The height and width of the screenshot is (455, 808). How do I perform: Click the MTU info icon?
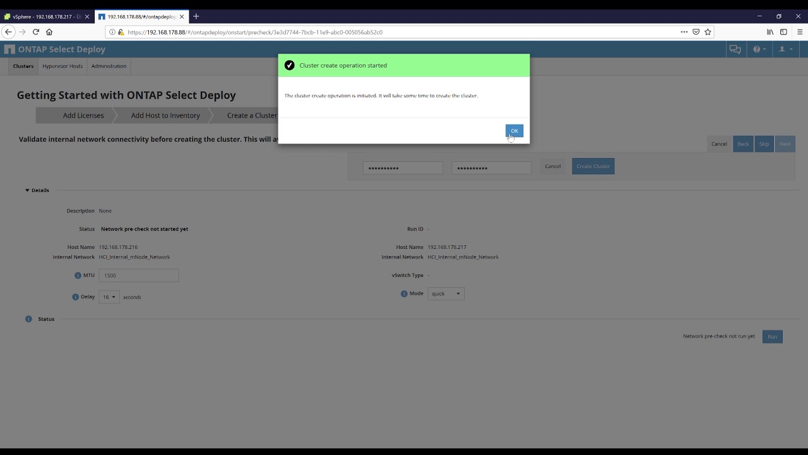click(x=77, y=275)
